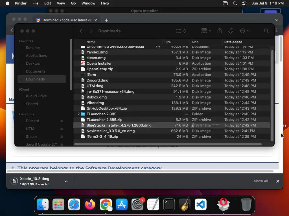Image resolution: width=289 pixels, height=216 pixels.
Task: Open Control Center in the menu bar
Action: (244, 3)
